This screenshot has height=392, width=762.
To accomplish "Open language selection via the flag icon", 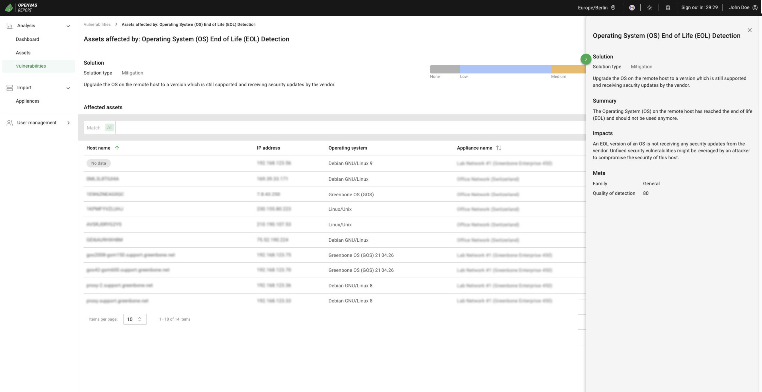I will pos(632,7).
